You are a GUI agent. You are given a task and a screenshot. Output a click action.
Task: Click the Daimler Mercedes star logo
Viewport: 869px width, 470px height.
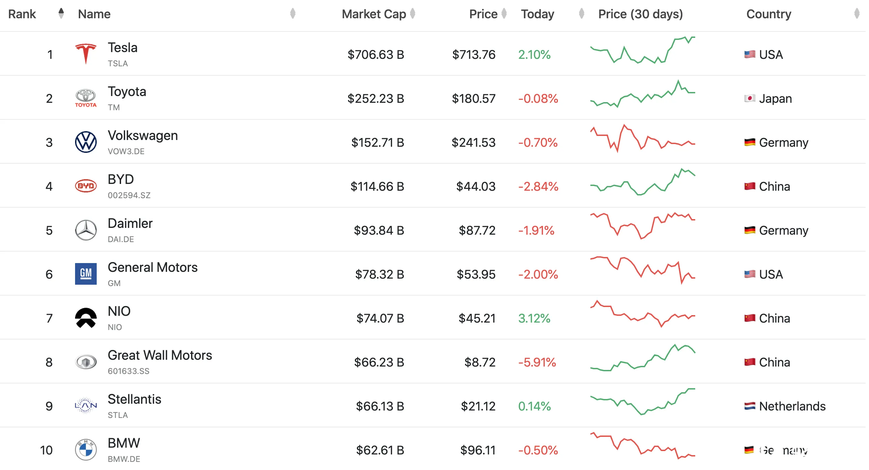point(86,230)
